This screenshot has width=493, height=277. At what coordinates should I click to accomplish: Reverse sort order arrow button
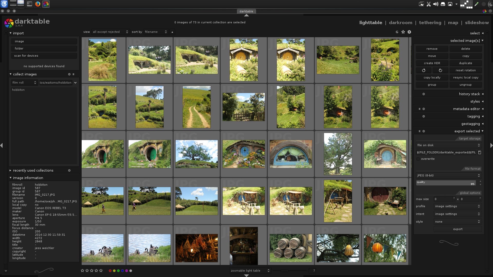point(172,32)
